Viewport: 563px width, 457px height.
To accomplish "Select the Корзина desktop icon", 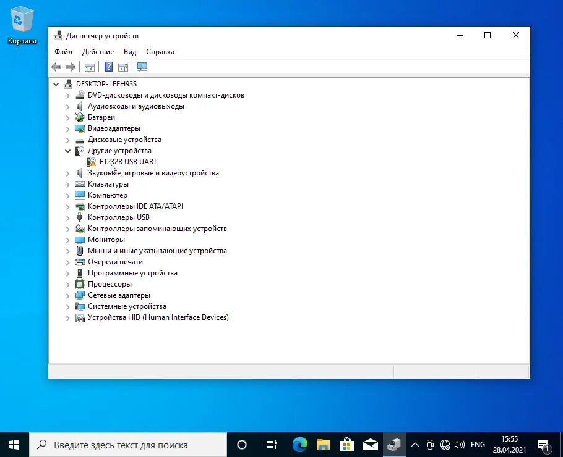I will click(22, 25).
